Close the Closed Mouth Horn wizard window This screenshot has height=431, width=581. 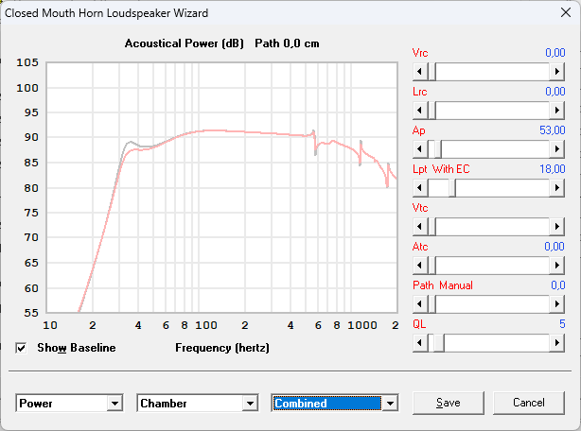click(566, 12)
